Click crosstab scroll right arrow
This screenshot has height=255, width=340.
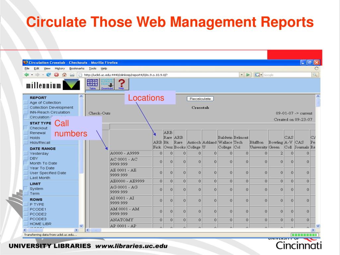[x=313, y=230]
